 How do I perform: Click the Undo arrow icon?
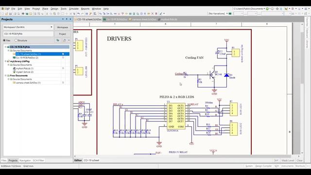point(78,14)
